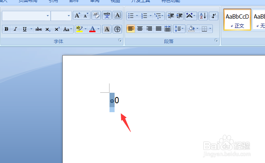Image resolution: width=265 pixels, height=163 pixels.
Task: Open bullet list style dropdown
Action: [x=137, y=16]
